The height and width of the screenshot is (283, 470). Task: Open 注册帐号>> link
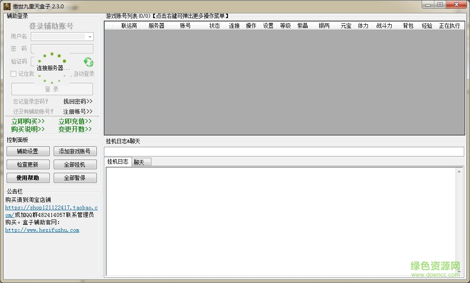point(78,112)
